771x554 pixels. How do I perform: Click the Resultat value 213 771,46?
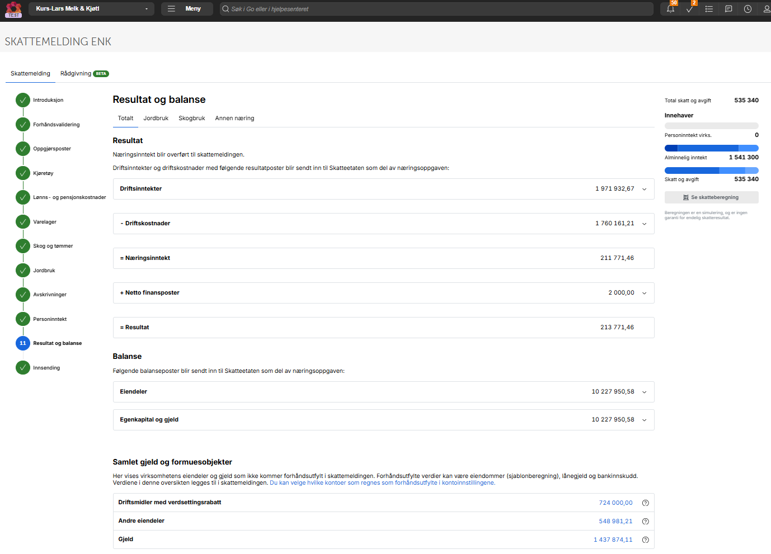coord(617,328)
